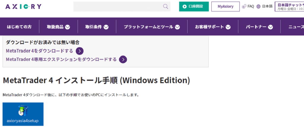Click MetaTrader 4専用エクステンションをダウンロードする link
This screenshot has height=127, width=304.
coord(61,59)
